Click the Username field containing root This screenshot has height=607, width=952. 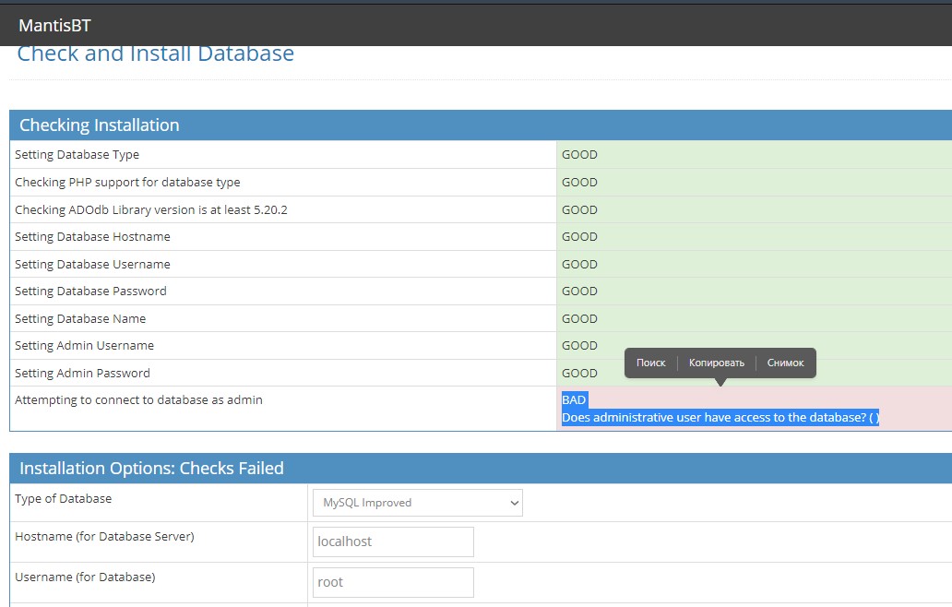(393, 582)
